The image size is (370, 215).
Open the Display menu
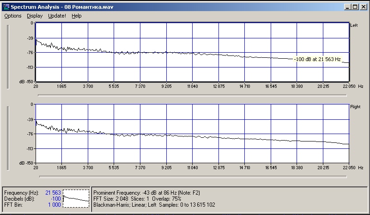coord(35,16)
